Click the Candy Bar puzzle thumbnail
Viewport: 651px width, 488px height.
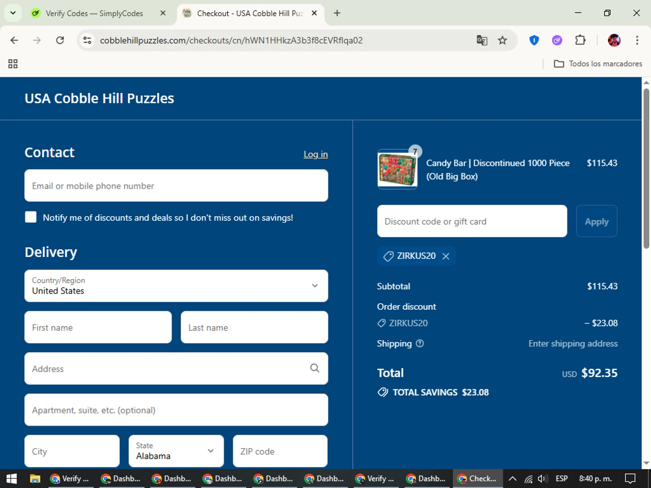click(397, 169)
